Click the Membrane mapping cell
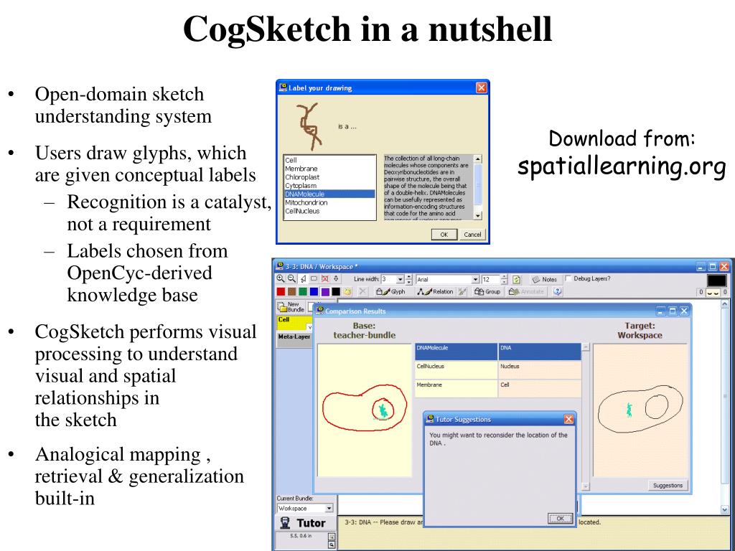The width and height of the screenshot is (735, 551). (x=456, y=388)
